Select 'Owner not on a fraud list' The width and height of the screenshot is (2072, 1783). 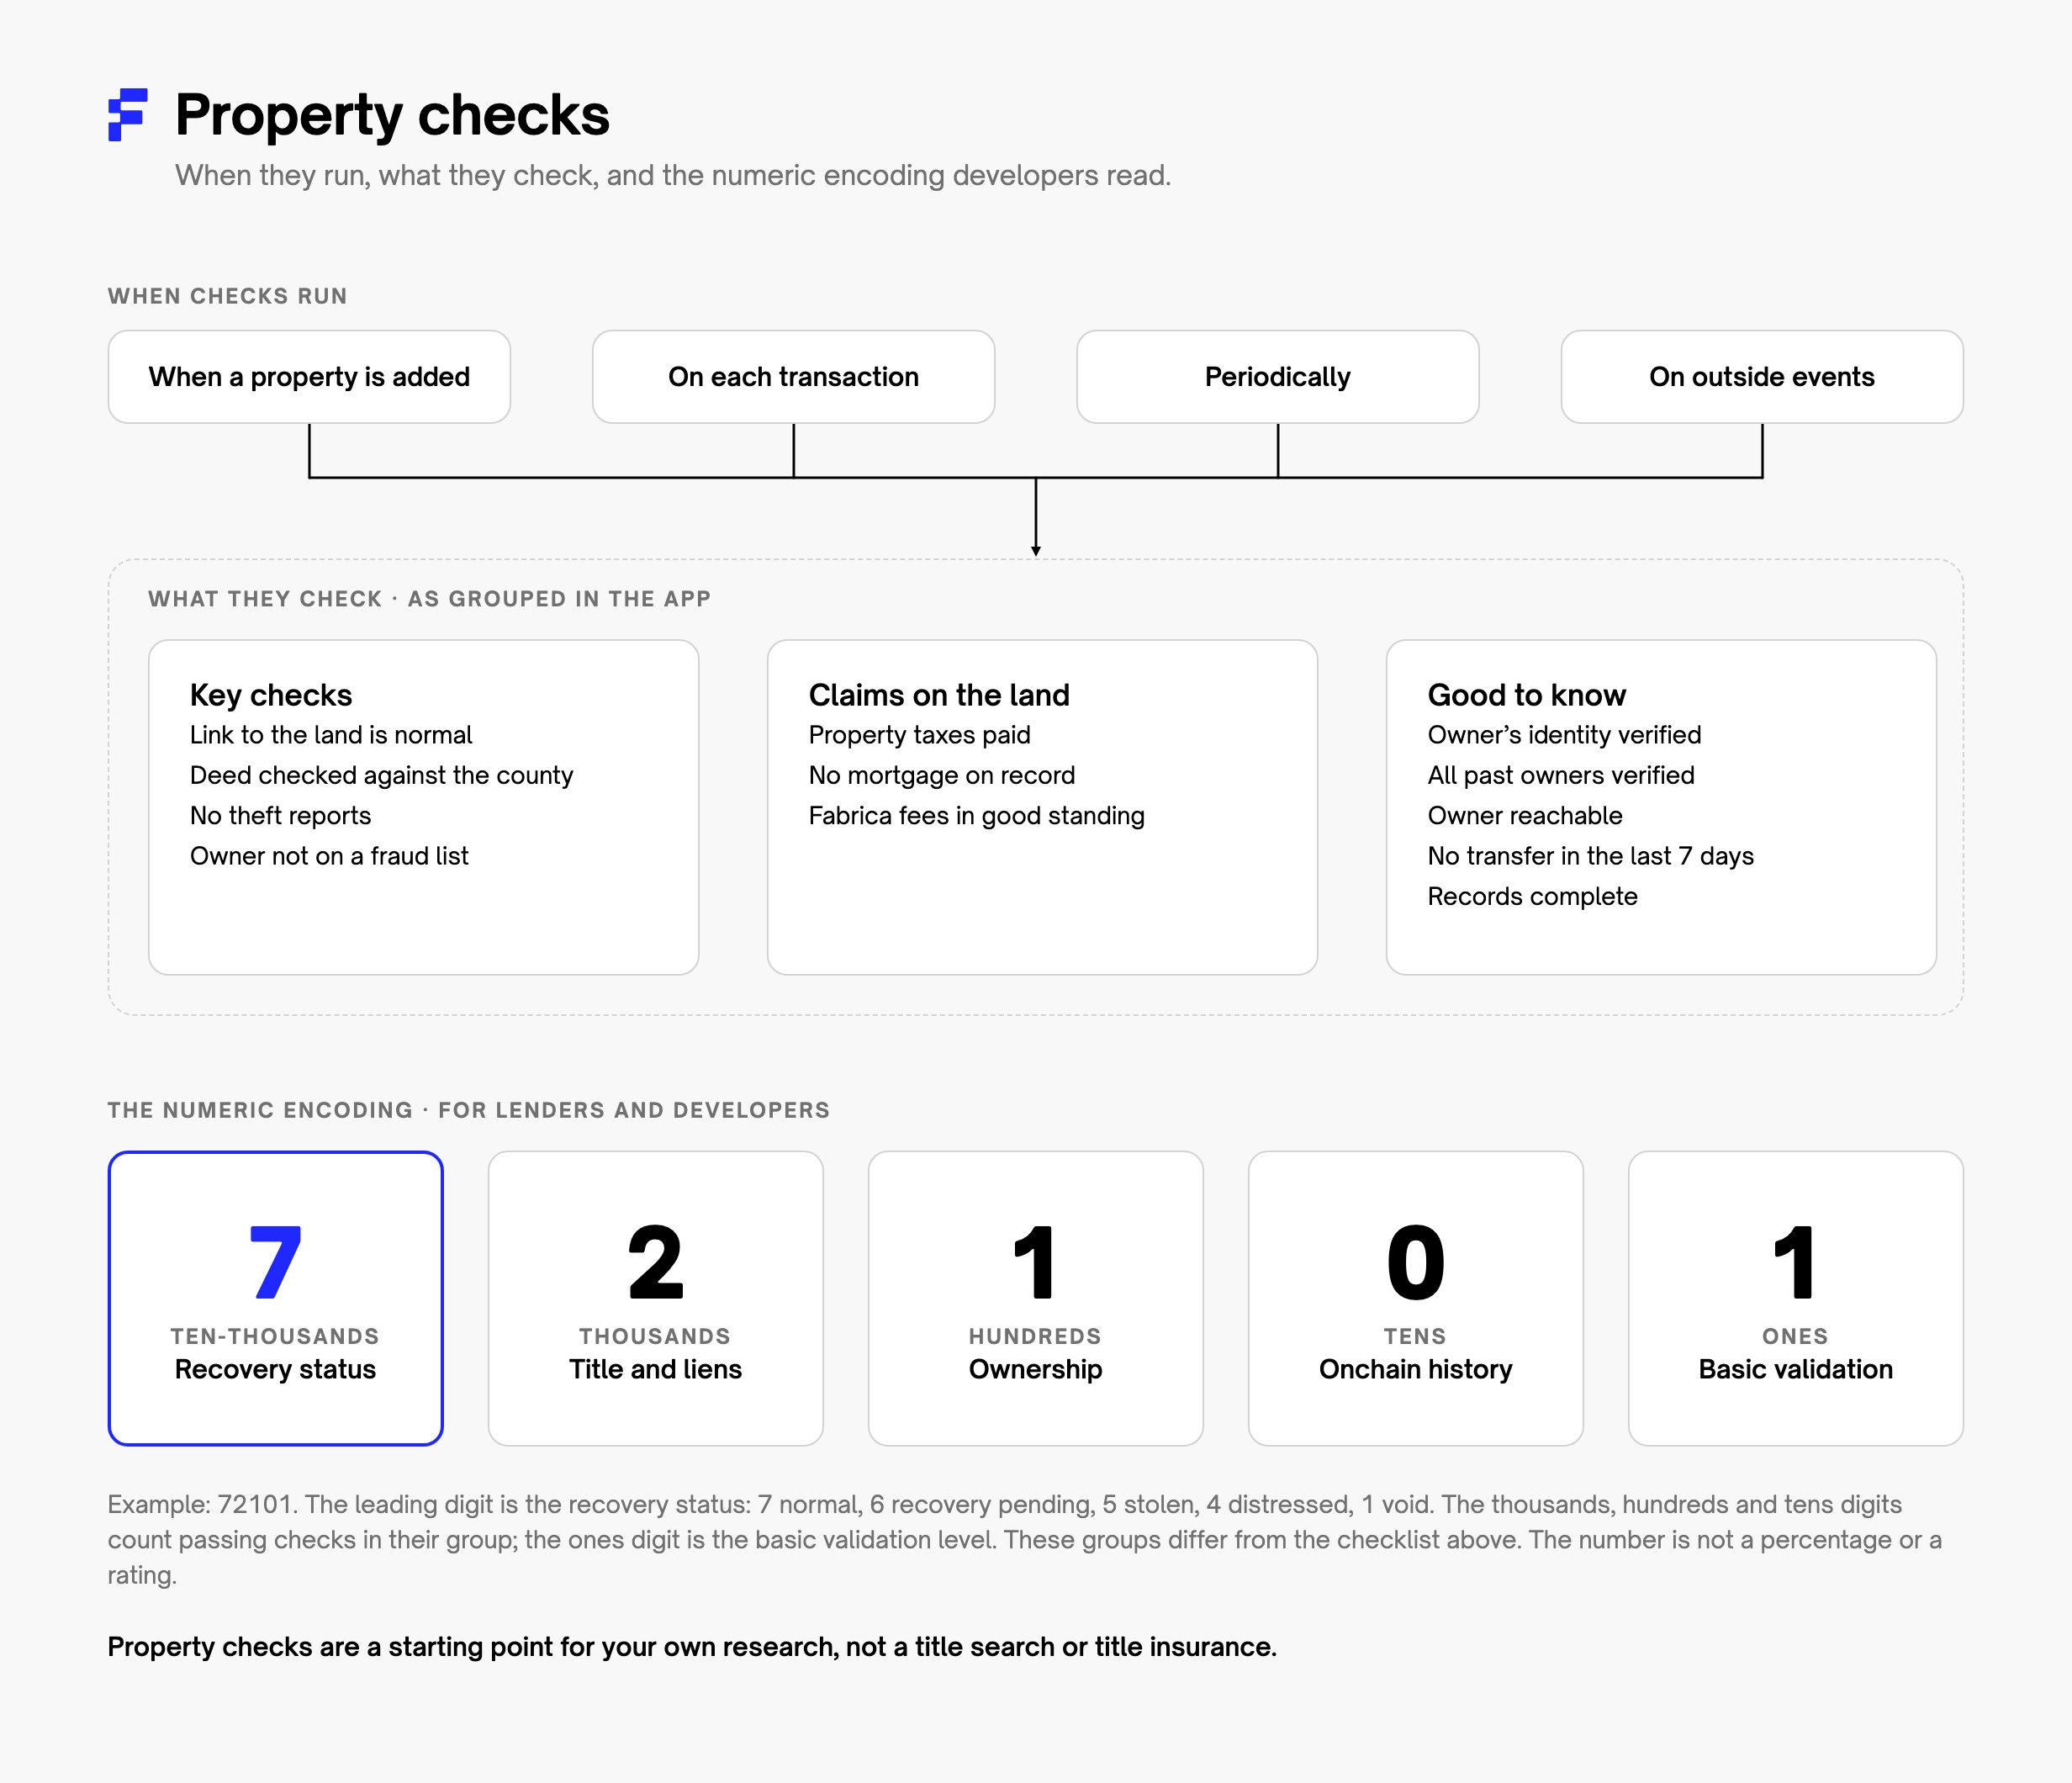pos(329,856)
